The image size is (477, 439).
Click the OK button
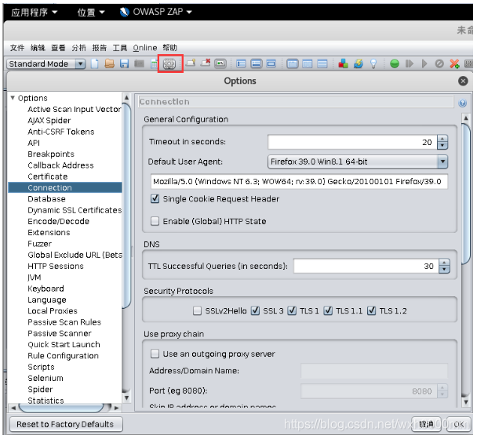[459, 424]
